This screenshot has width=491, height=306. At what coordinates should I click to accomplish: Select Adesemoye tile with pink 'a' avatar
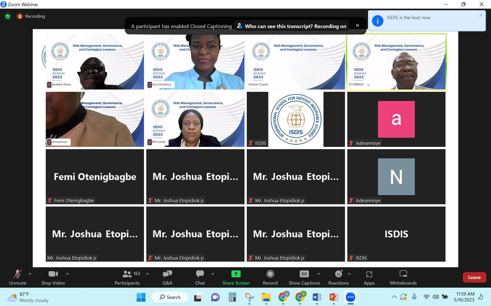(396, 119)
